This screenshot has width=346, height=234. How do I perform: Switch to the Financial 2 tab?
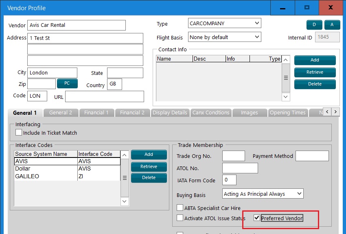pyautogui.click(x=132, y=113)
